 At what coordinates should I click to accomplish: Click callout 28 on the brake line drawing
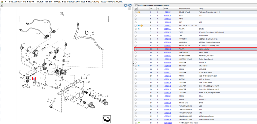[x=93, y=34]
